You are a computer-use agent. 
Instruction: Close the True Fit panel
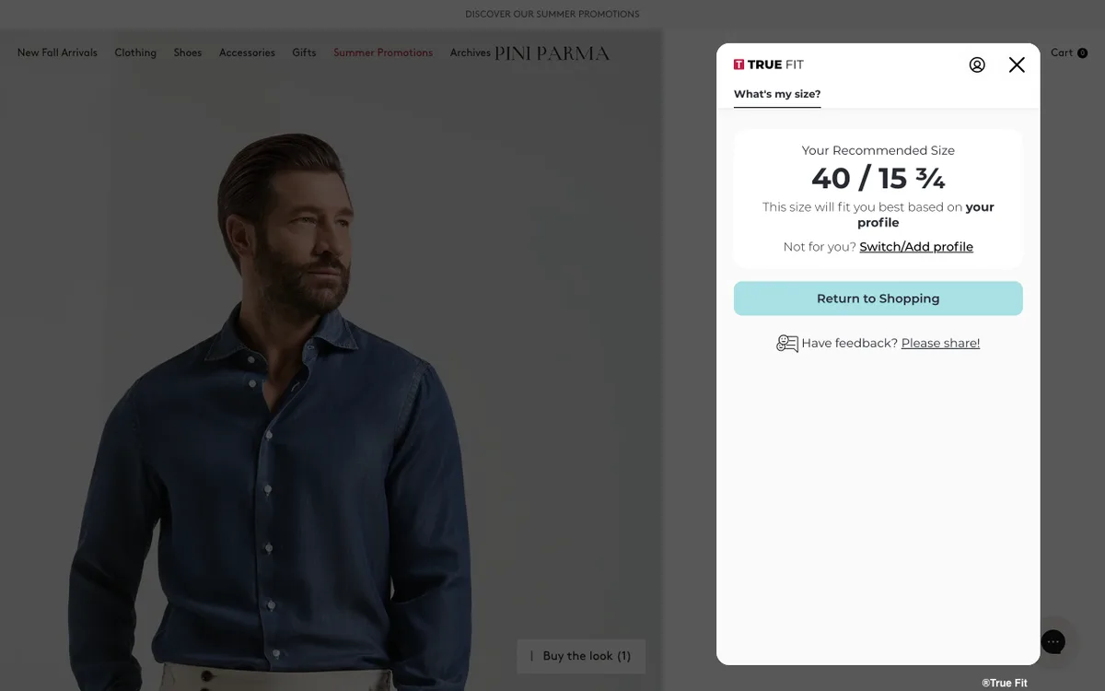click(1017, 64)
